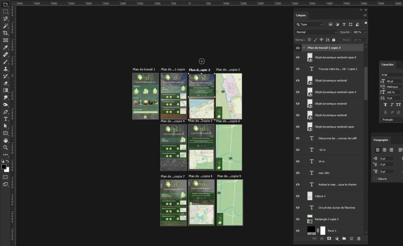
Task: Select the Horizontal Type tool
Action: coord(6,119)
